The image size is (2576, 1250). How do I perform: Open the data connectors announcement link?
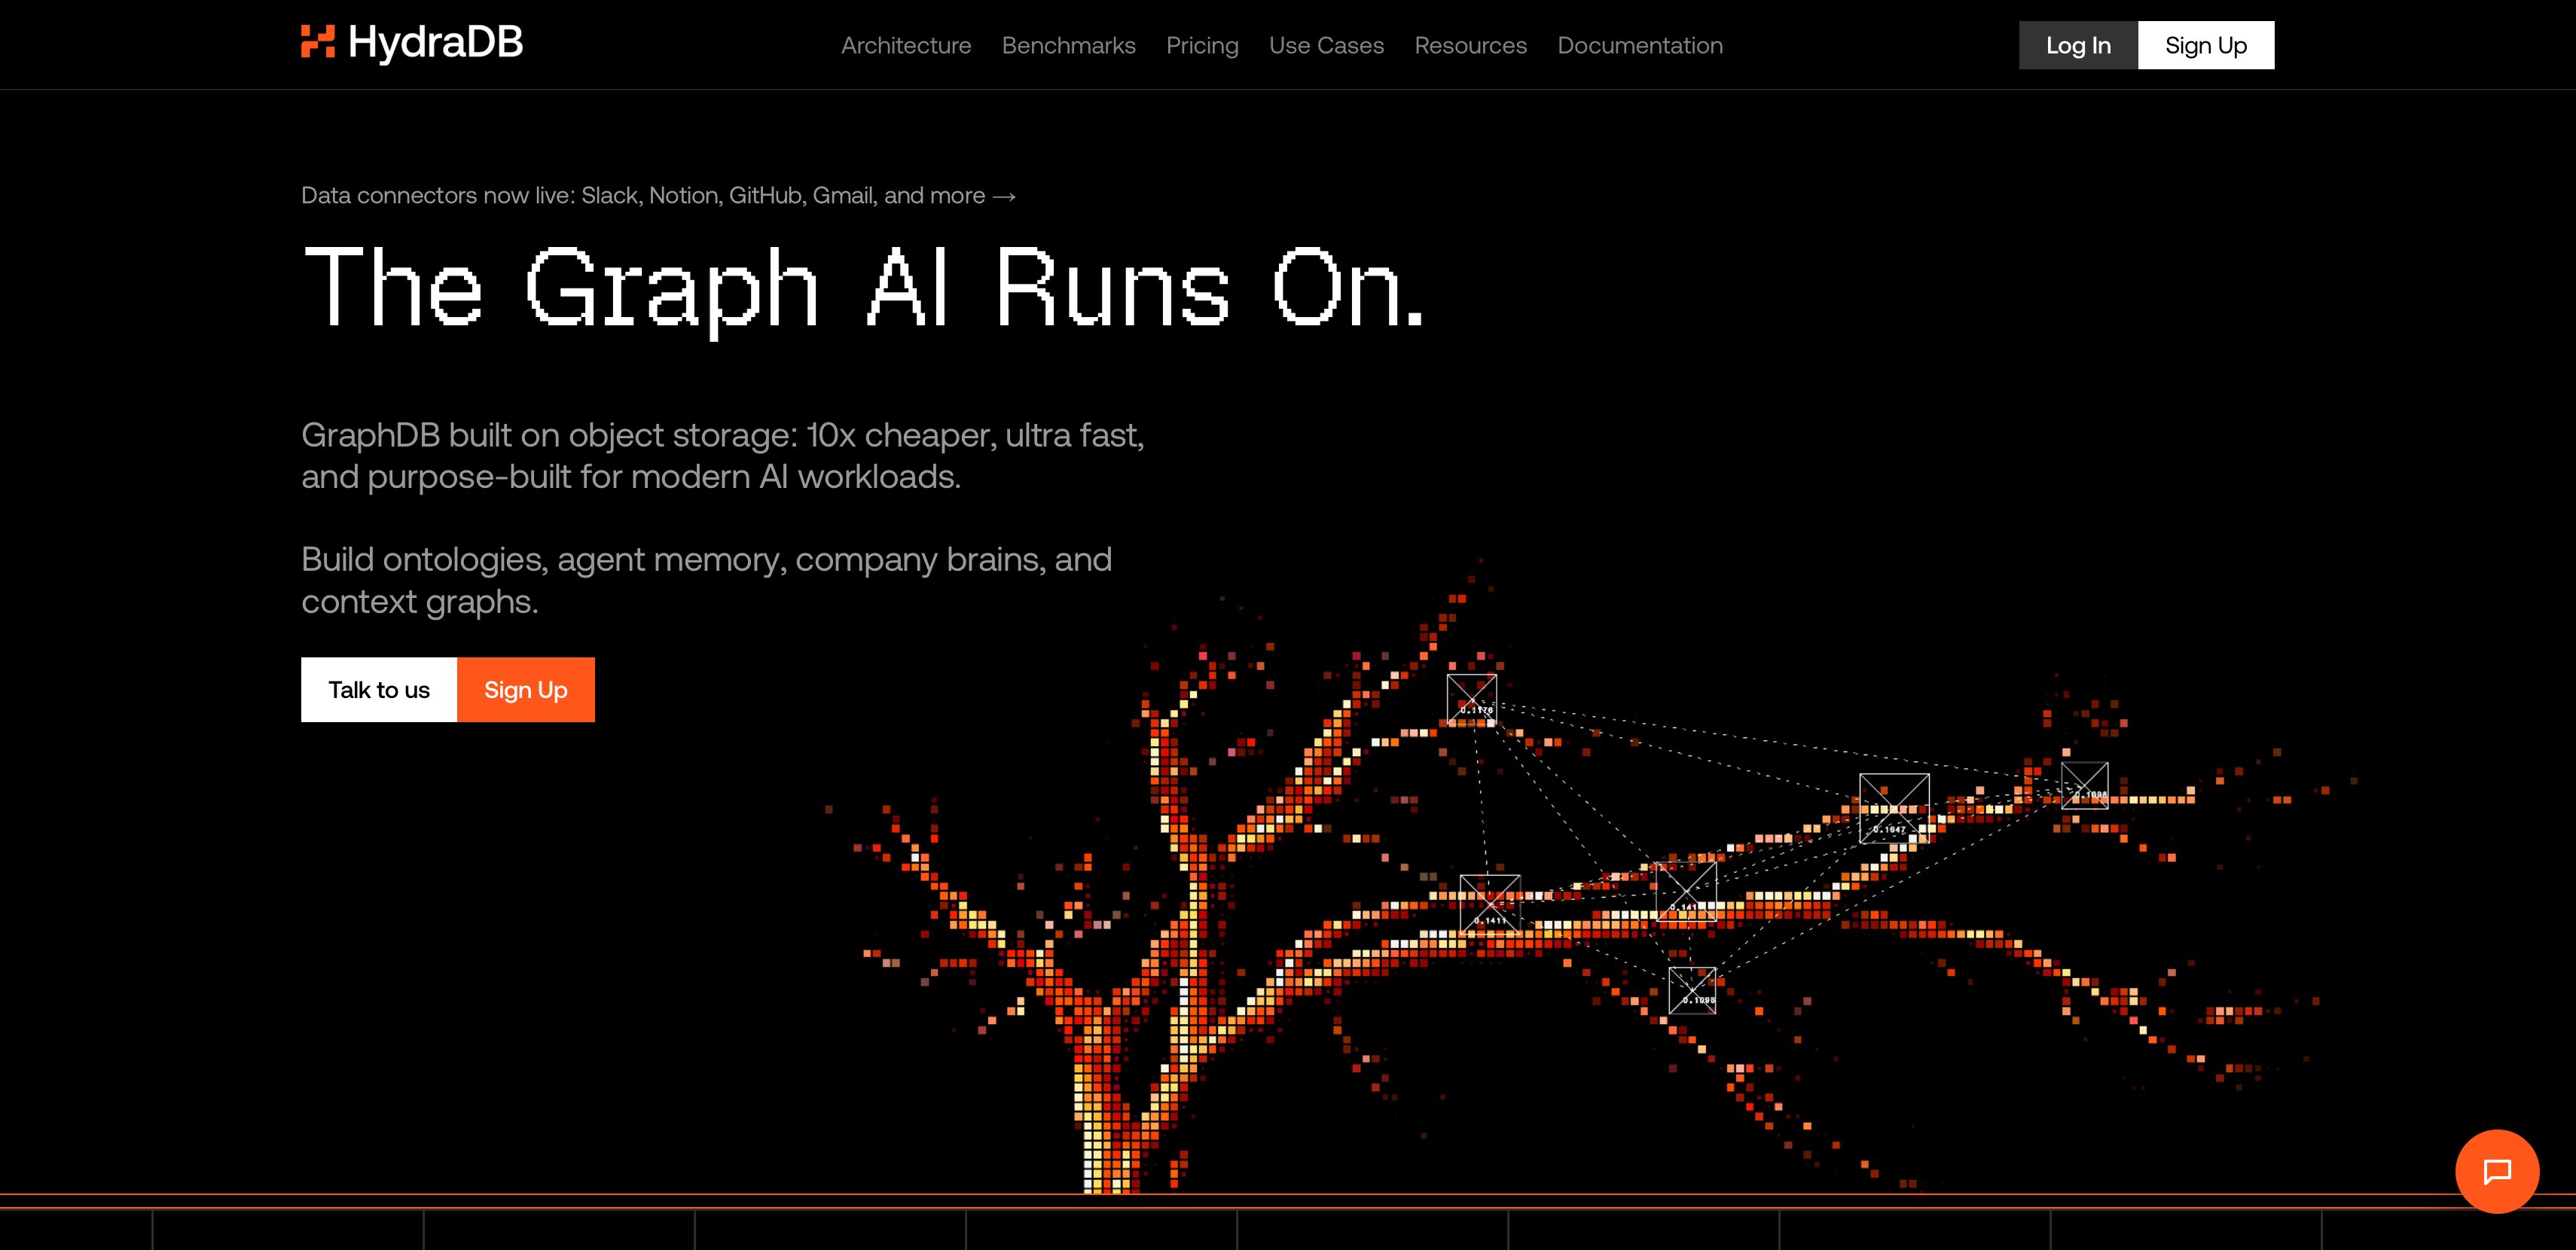pos(659,195)
